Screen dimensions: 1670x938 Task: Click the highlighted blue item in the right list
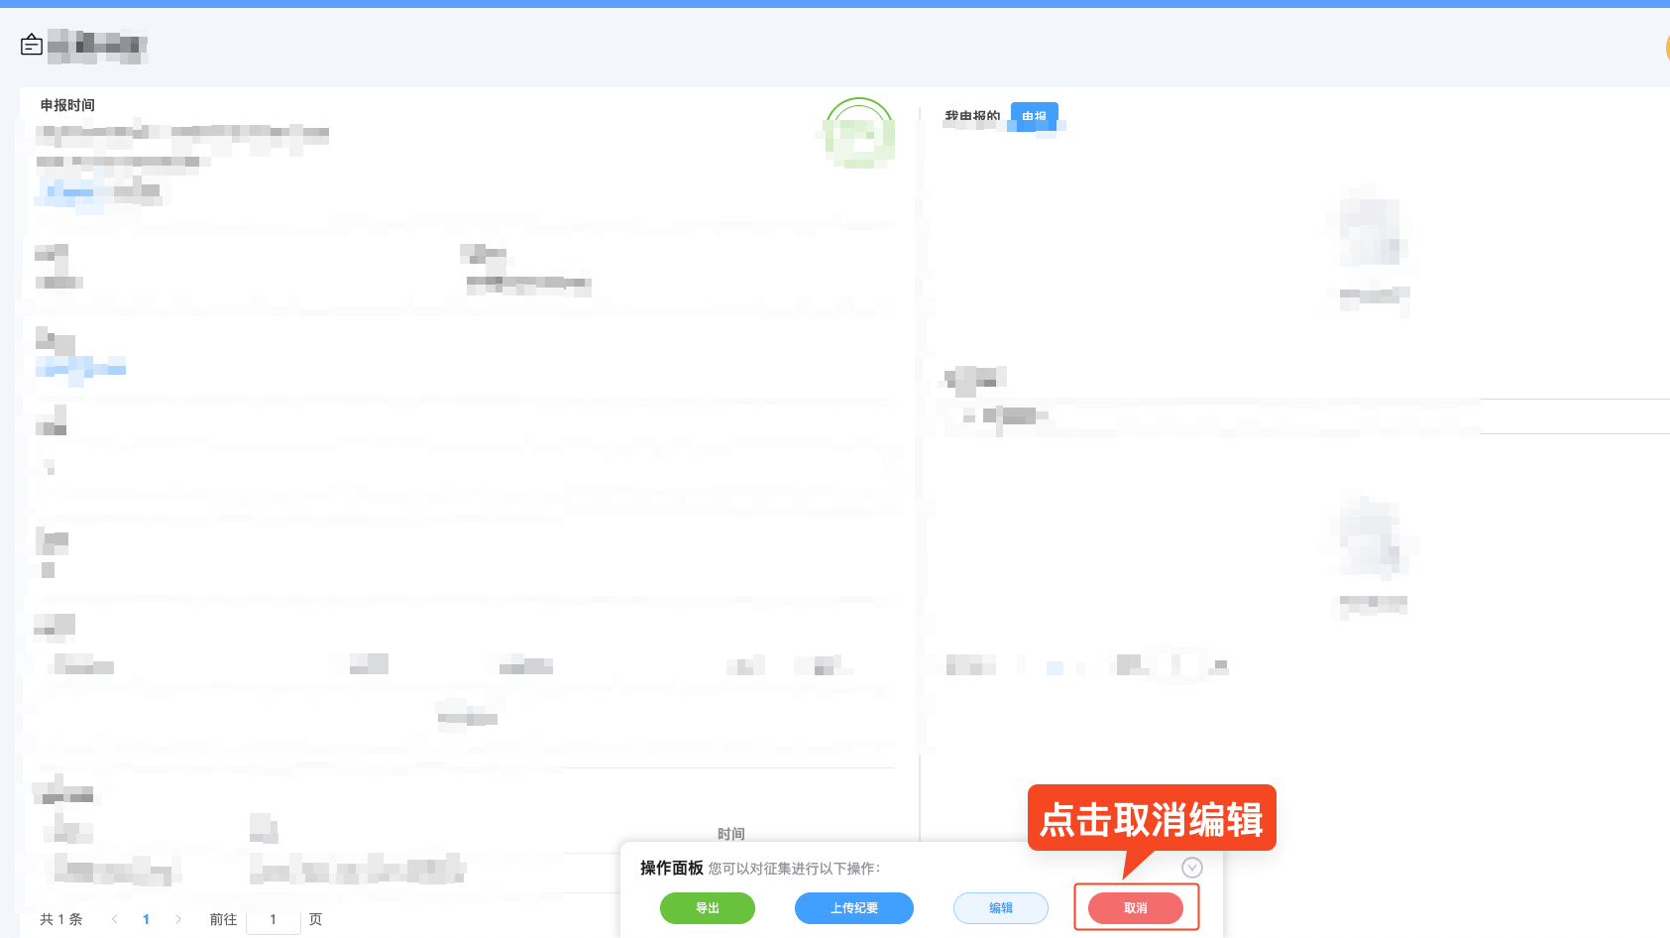tap(1055, 666)
